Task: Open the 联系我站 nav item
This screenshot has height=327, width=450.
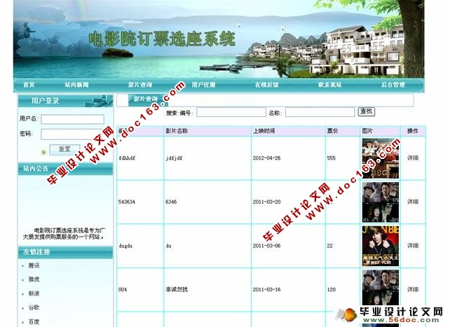Action: click(329, 85)
